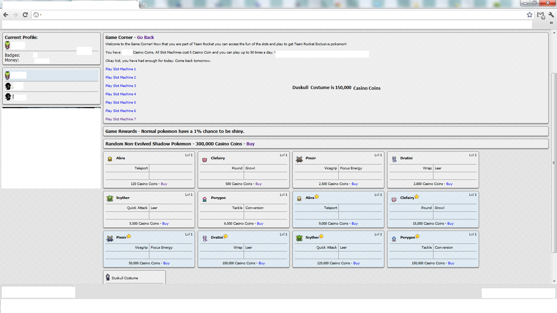Click the Scyther sprite in the 5,500 coins card
557x313 pixels.
[x=110, y=199]
